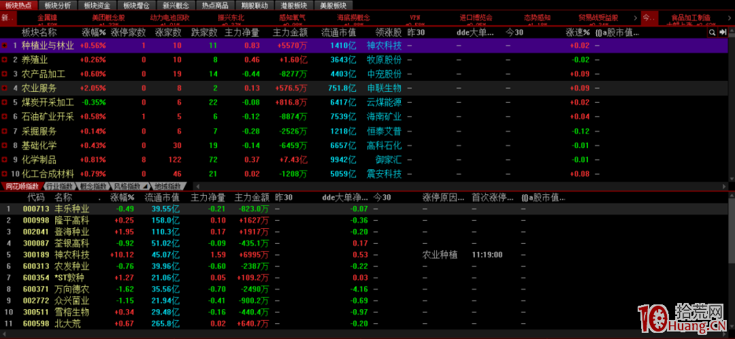The height and width of the screenshot is (339, 735).
Task: Open 振兴东北 in the concept ticker
Action: coord(231,18)
